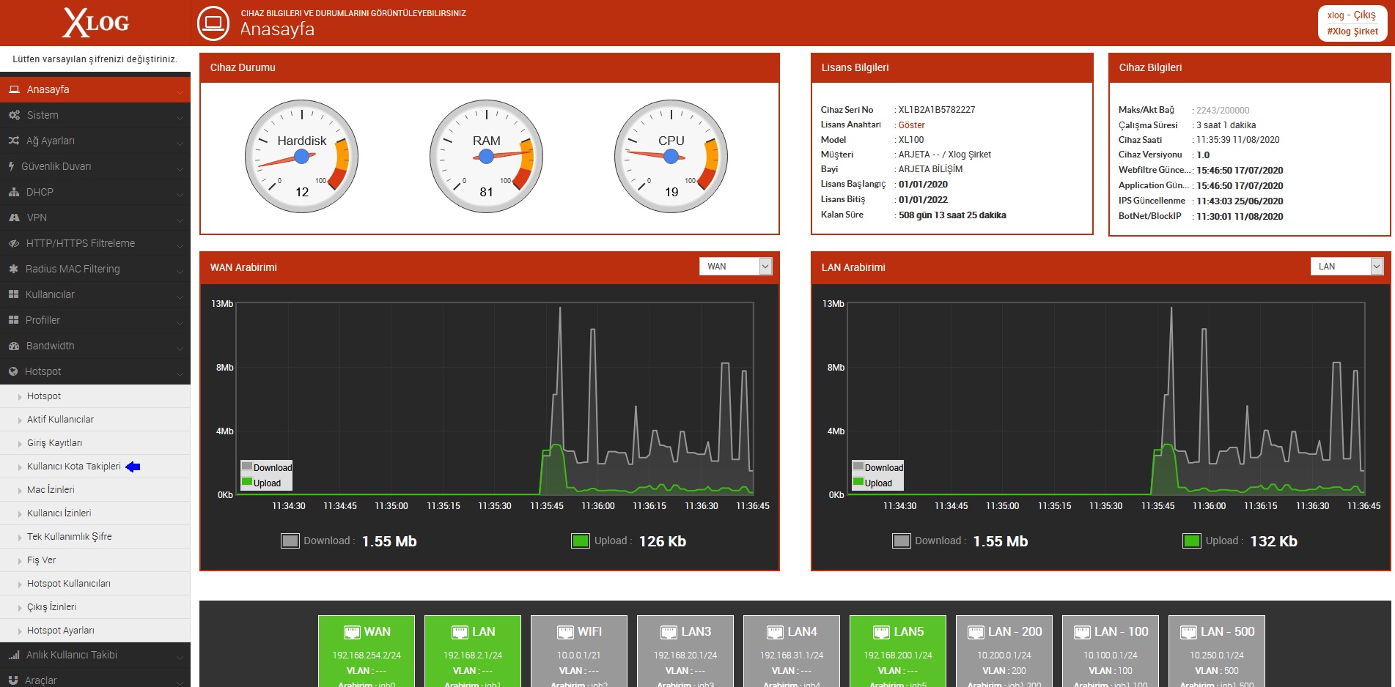Select Kullanıcı Kota Takipleri menu item
The image size is (1395, 687).
click(74, 467)
